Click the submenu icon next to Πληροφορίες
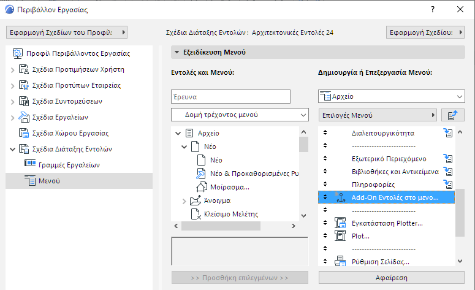 447,184
